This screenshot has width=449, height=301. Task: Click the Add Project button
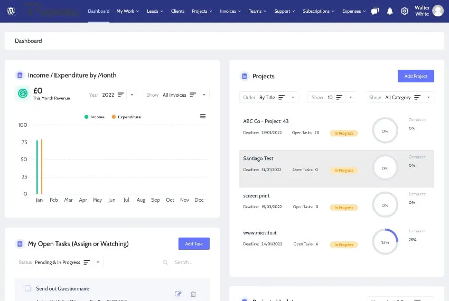(416, 76)
